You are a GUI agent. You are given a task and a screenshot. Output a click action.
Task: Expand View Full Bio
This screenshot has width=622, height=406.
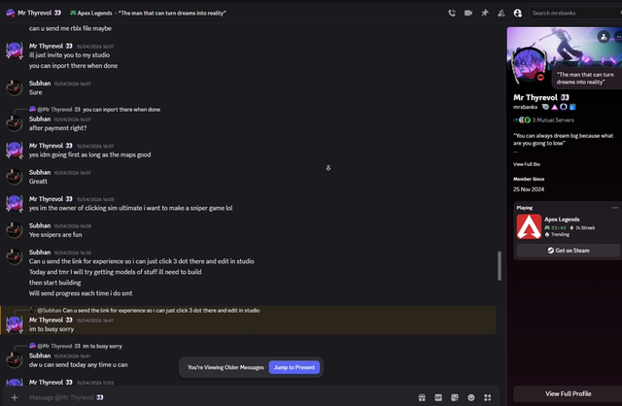point(527,164)
